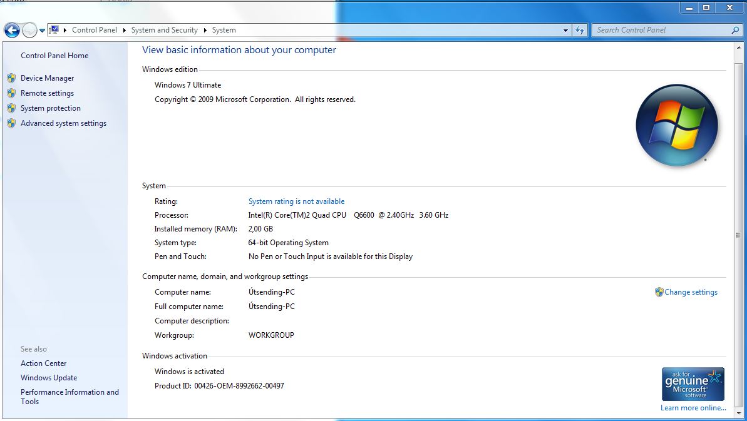Open System rating is not available link
Viewport: 747px width, 421px height.
click(296, 201)
